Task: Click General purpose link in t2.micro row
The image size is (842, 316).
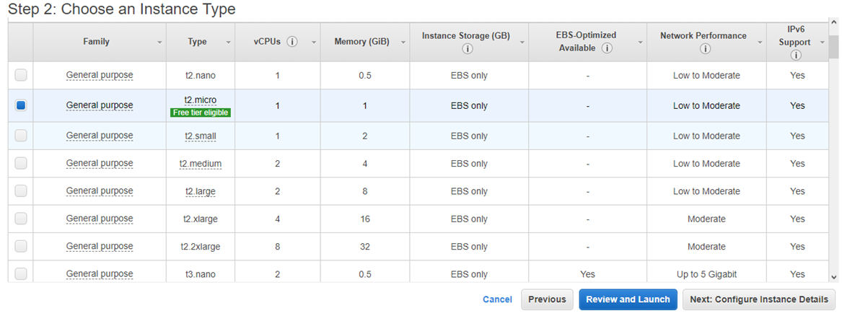Action: point(100,105)
